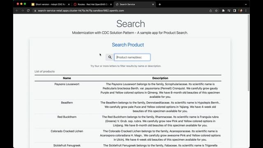The width and height of the screenshot is (263, 148).
Task: Open the Extensions puzzle icon
Action: click(x=223, y=11)
